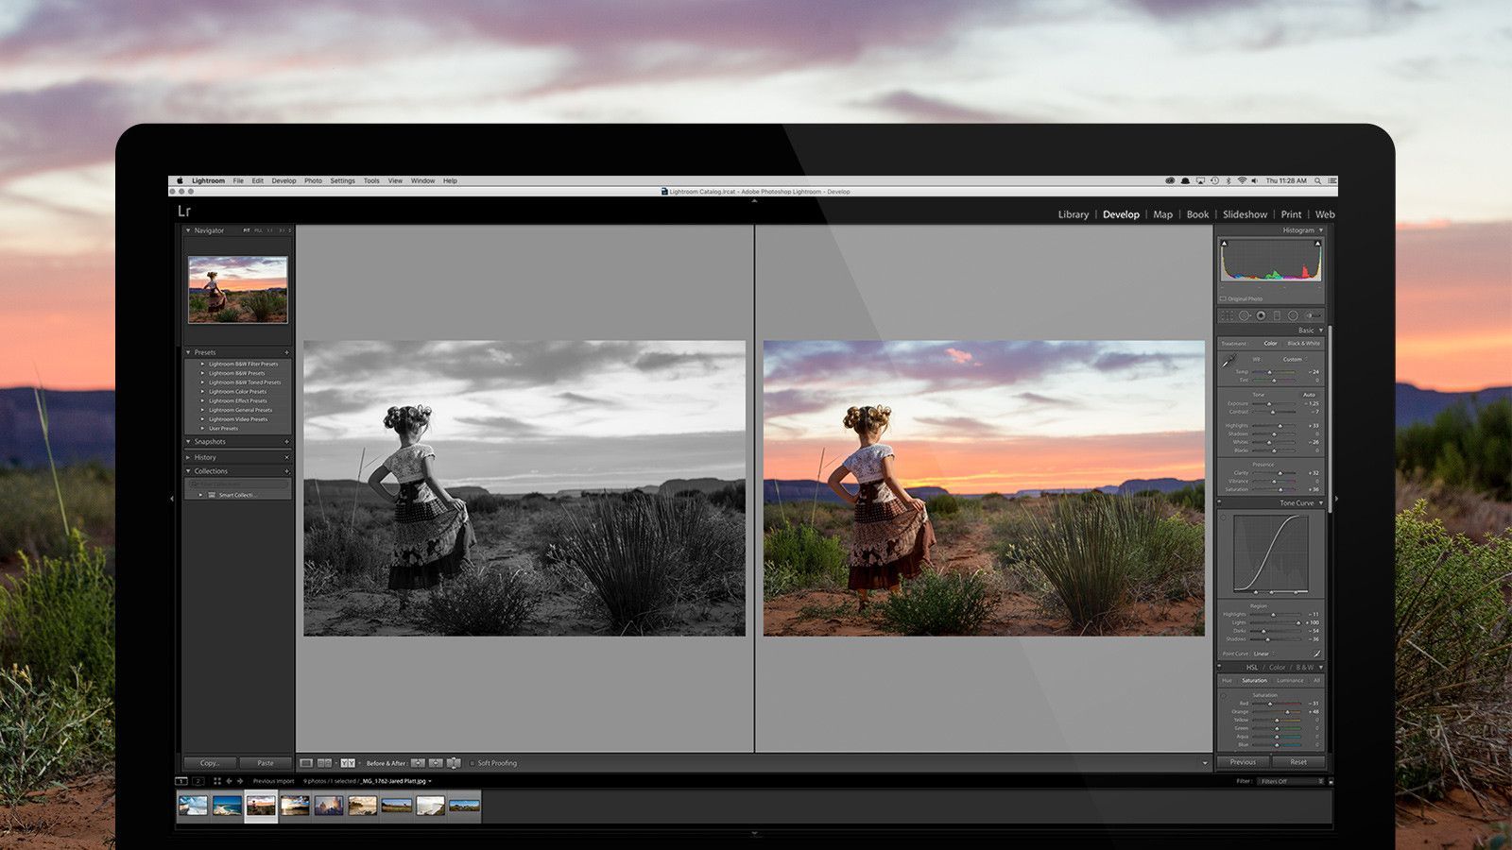Activate the Graduated Filter tool
The width and height of the screenshot is (1512, 850).
(1277, 314)
